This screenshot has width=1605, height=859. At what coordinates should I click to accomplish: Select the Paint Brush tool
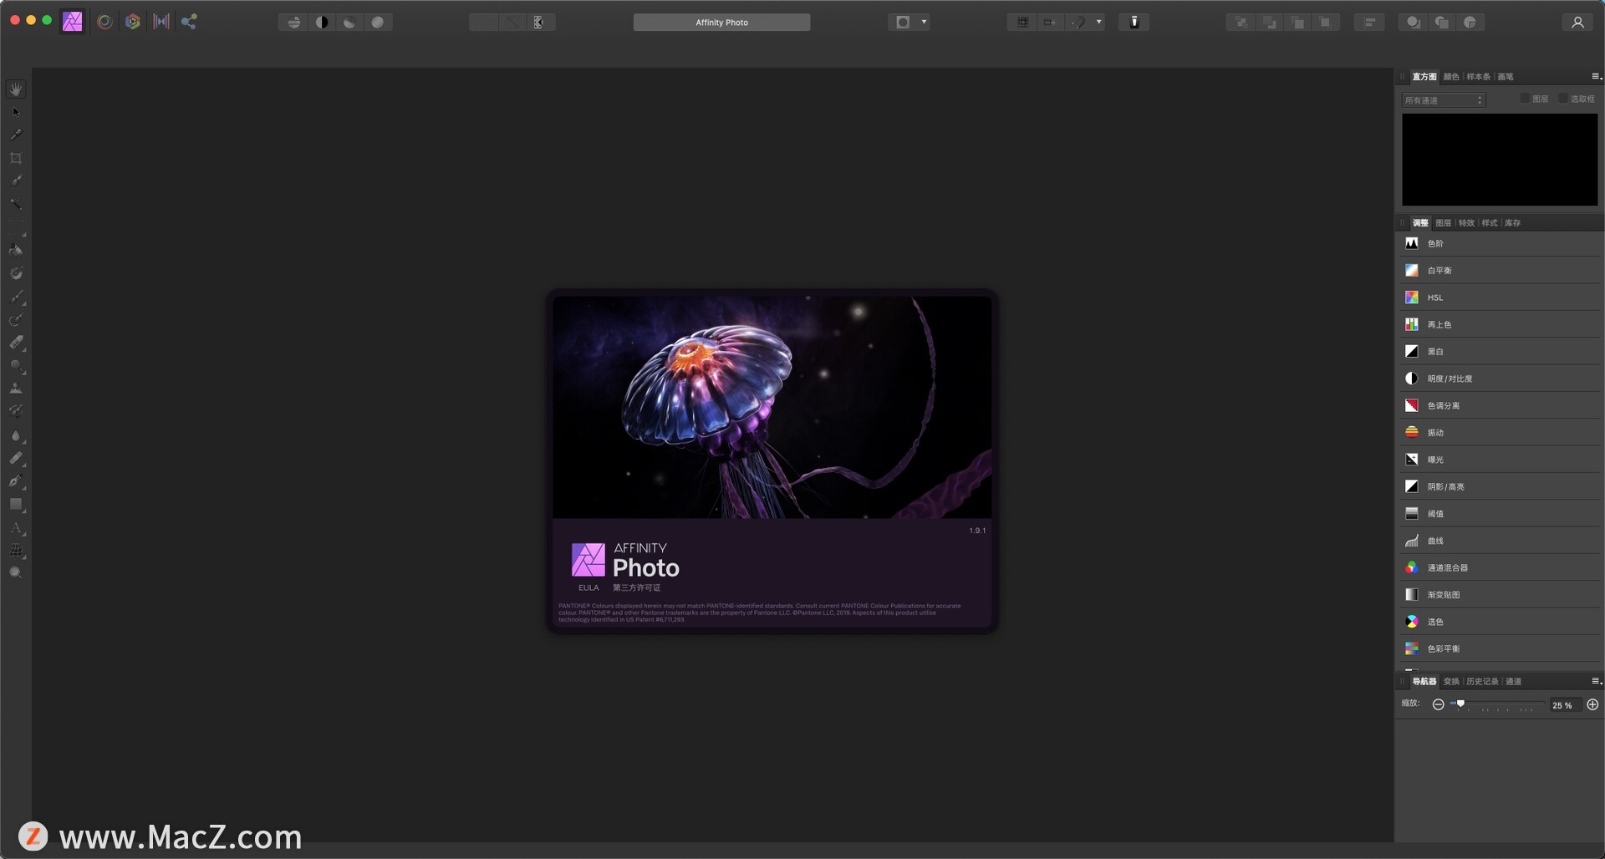[16, 297]
